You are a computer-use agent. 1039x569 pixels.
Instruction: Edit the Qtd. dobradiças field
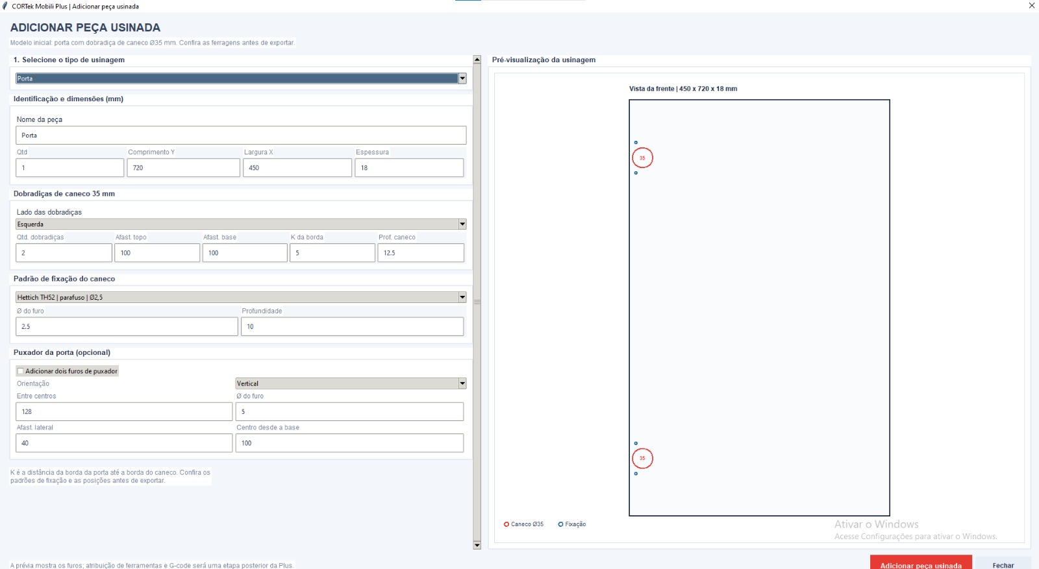click(x=64, y=252)
